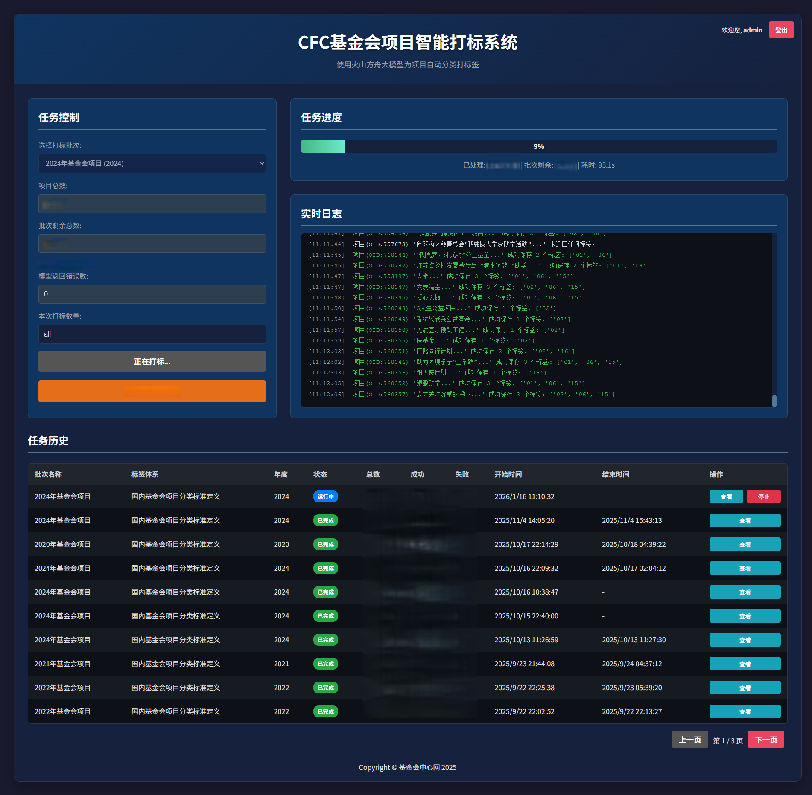
Task: Click the 本次打标数量 input containing all
Action: pyautogui.click(x=152, y=334)
